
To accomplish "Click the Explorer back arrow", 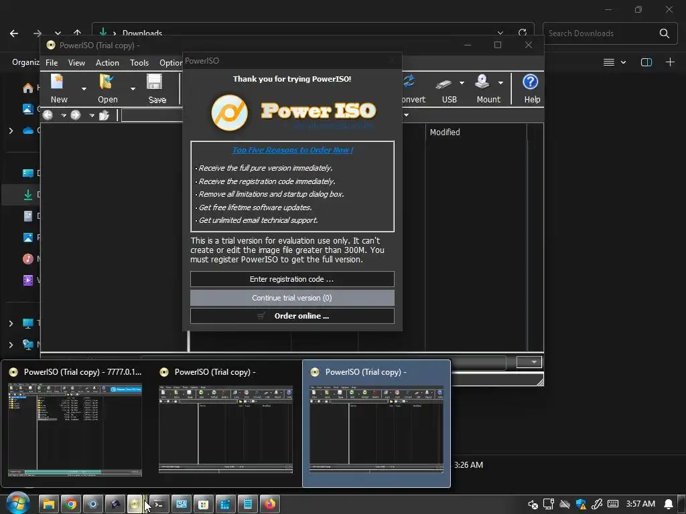I will tap(14, 33).
